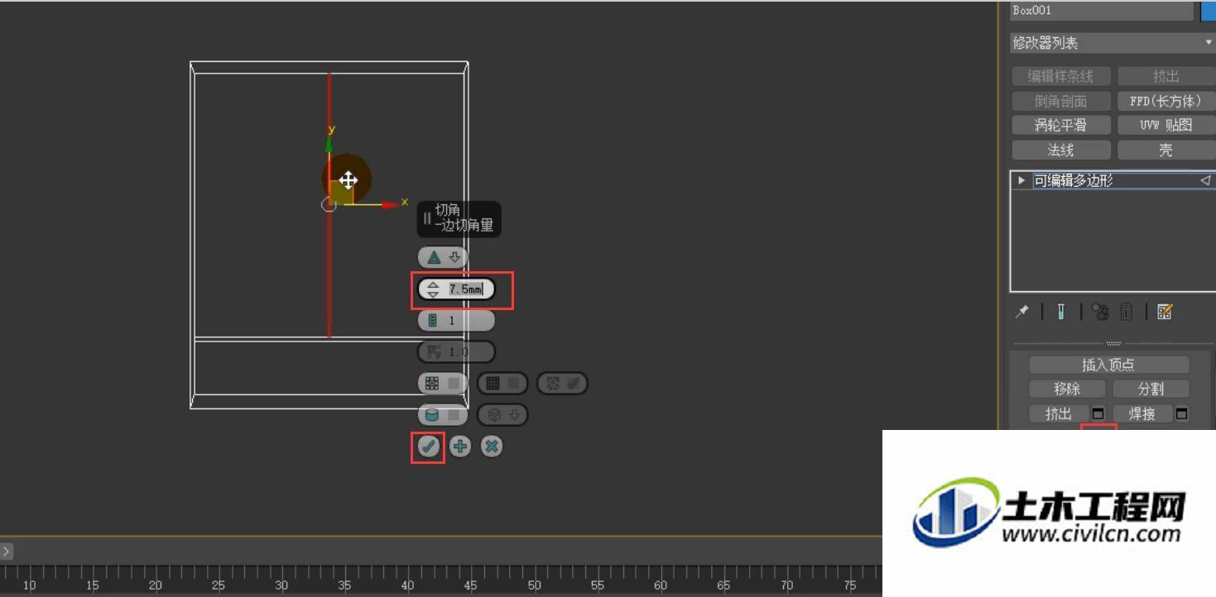Click the triangle icon right of 可编辑多边形
Screen dimensions: 1216x597
coord(1205,180)
